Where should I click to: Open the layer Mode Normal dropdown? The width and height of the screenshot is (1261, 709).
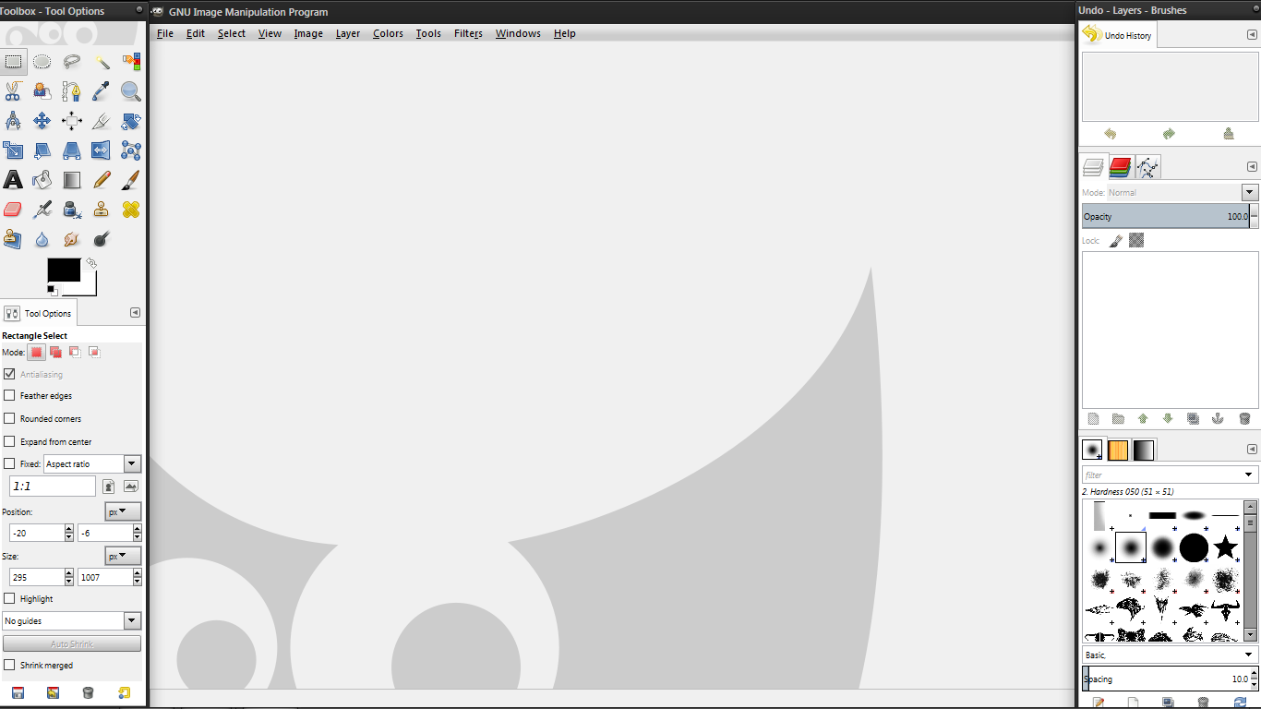coord(1183,192)
